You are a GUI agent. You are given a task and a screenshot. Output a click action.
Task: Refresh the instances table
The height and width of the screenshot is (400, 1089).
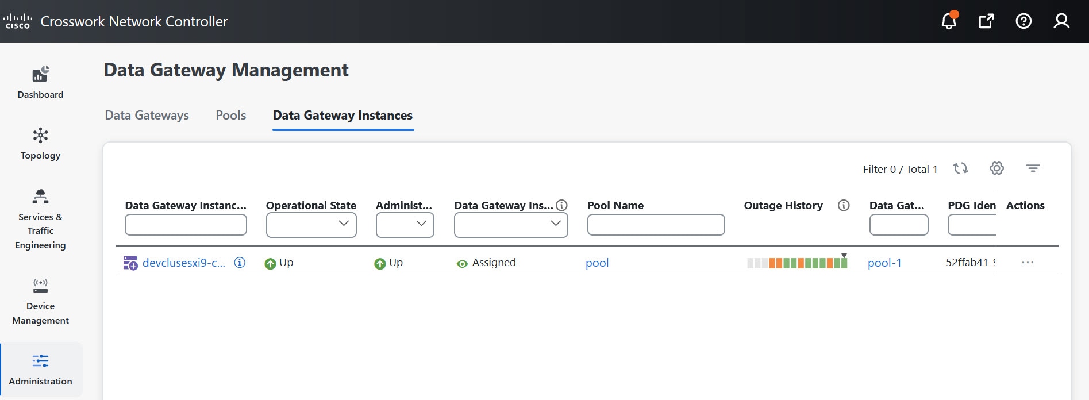(960, 168)
